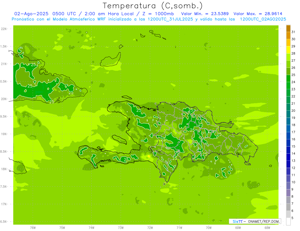The width and height of the screenshot is (300, 231).
Task: Click the legend value 7
Action: point(292,204)
